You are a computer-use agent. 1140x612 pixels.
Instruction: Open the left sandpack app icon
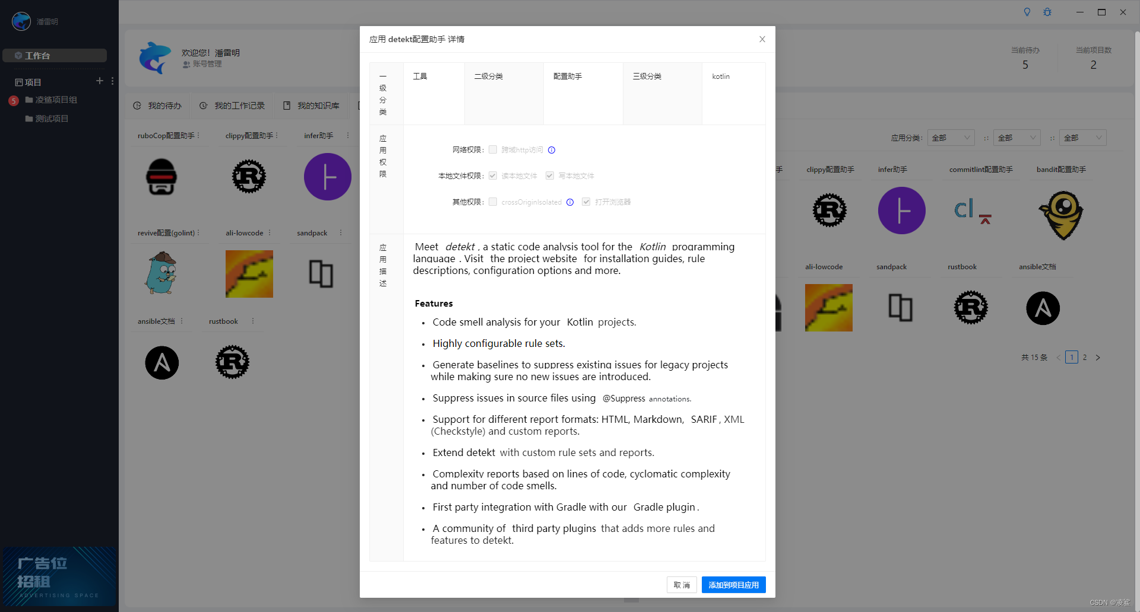point(321,273)
